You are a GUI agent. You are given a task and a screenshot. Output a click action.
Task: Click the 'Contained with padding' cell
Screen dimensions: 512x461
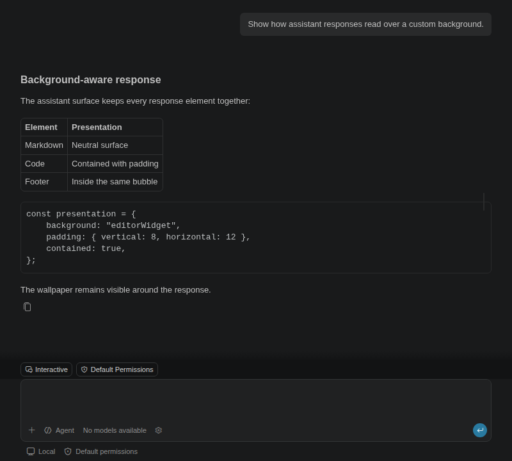point(115,164)
